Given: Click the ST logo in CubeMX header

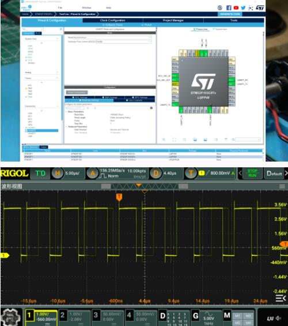Looking at the screenshot, I should click(260, 8).
